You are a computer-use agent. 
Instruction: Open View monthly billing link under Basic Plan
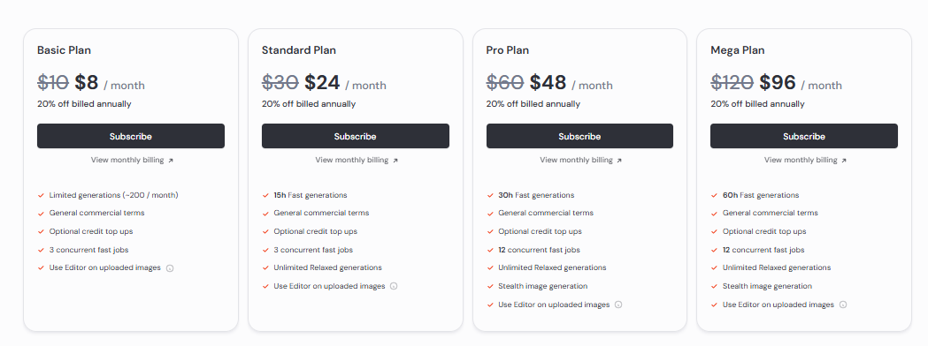click(x=127, y=160)
